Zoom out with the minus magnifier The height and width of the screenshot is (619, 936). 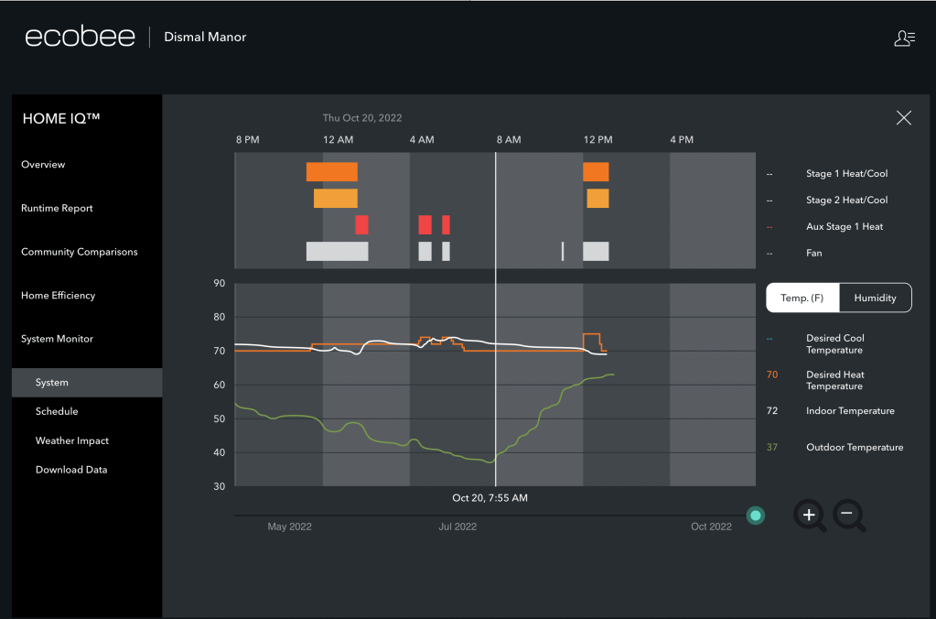847,516
